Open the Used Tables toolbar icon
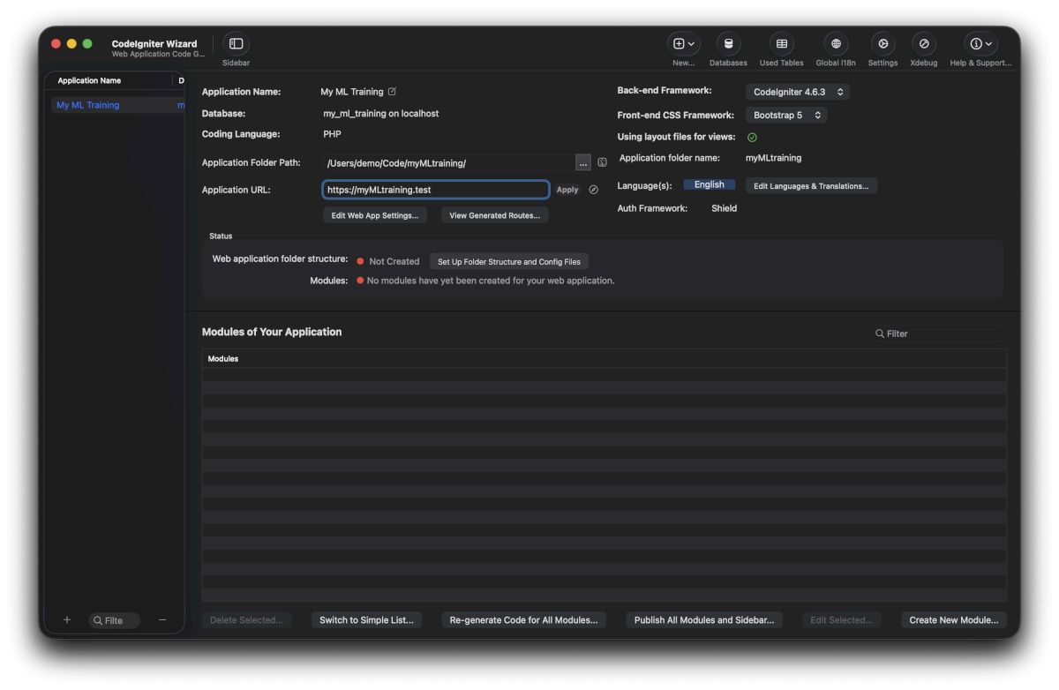 click(782, 44)
